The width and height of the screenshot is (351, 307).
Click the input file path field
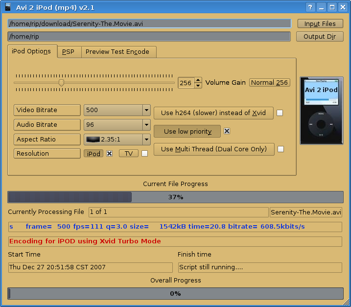(x=149, y=24)
